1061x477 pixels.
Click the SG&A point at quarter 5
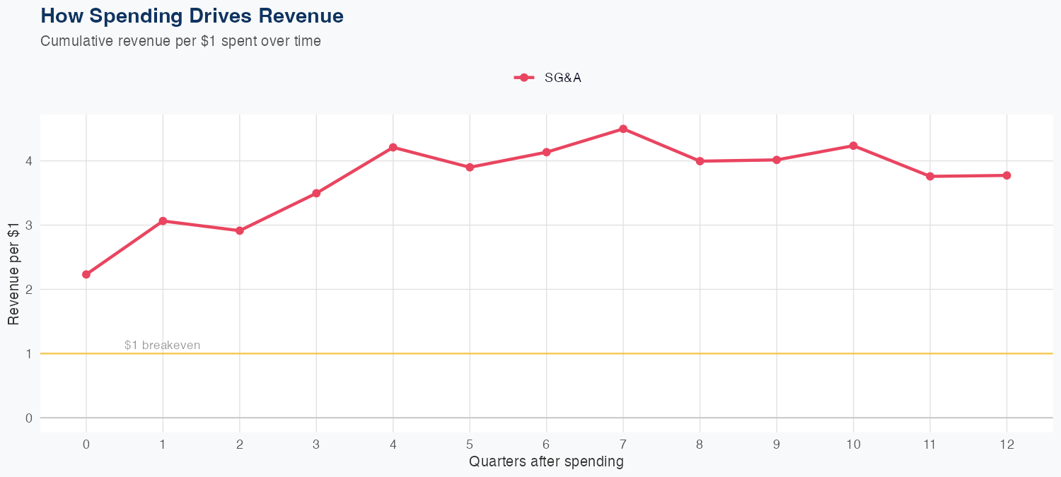coord(470,167)
